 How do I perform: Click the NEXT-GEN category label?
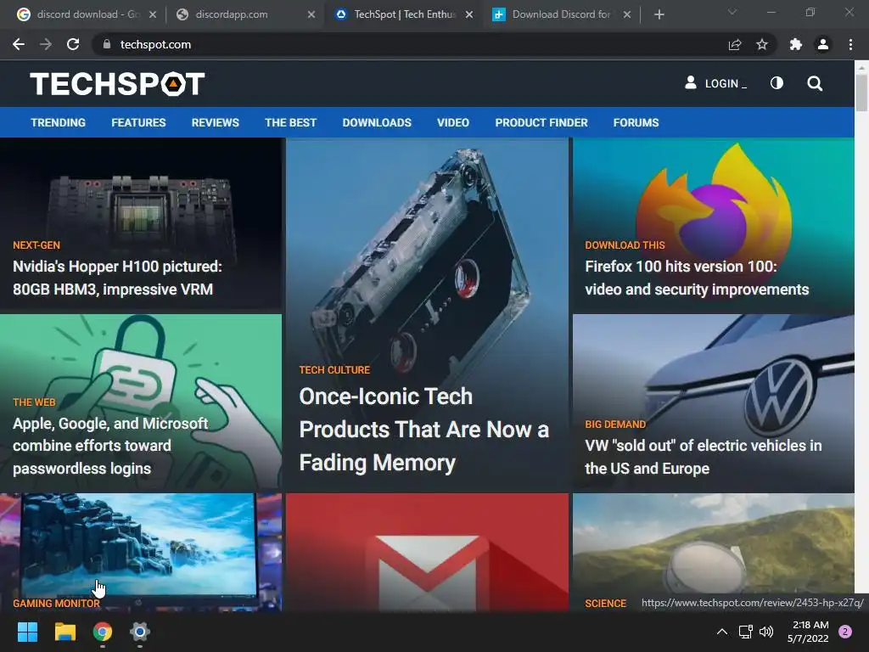(36, 245)
